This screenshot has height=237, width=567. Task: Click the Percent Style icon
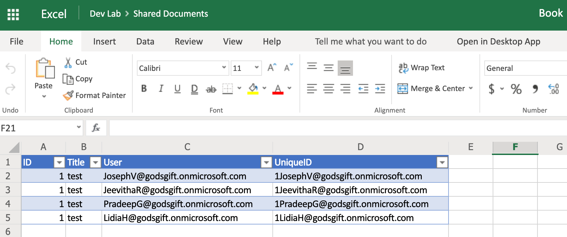tap(516, 89)
